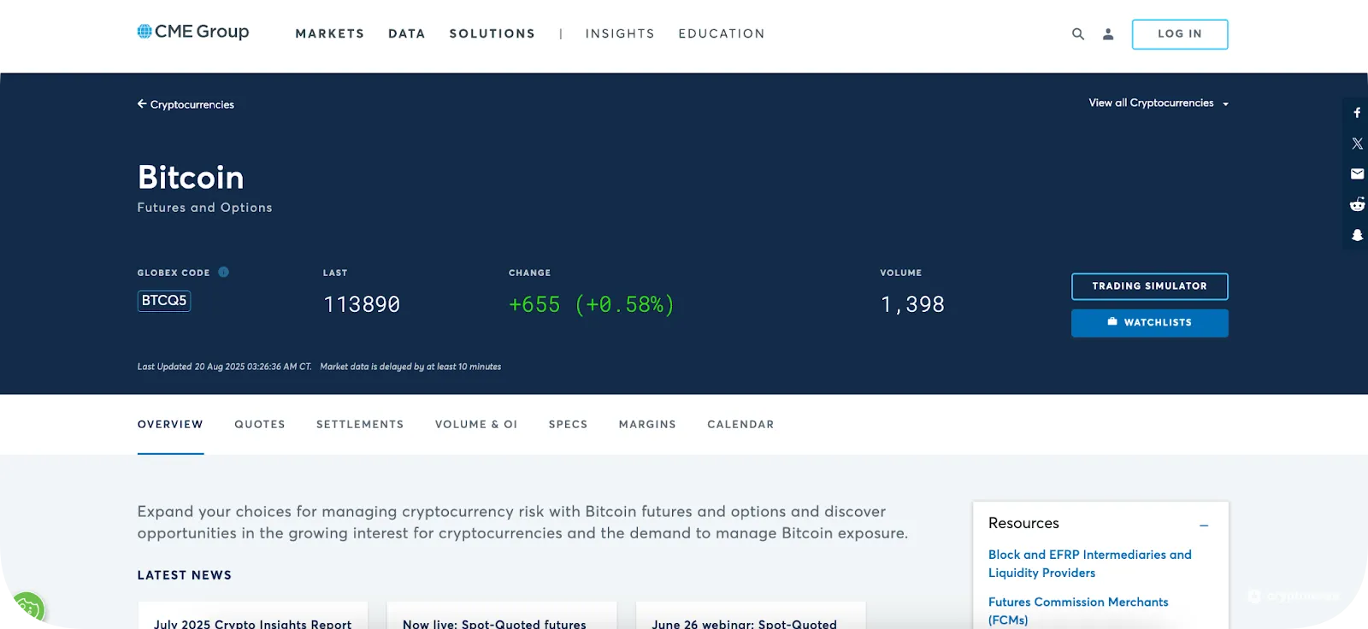Share page via X icon
The width and height of the screenshot is (1368, 629).
(x=1357, y=144)
